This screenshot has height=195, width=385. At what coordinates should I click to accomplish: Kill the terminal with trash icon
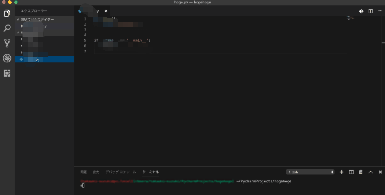[361, 172]
